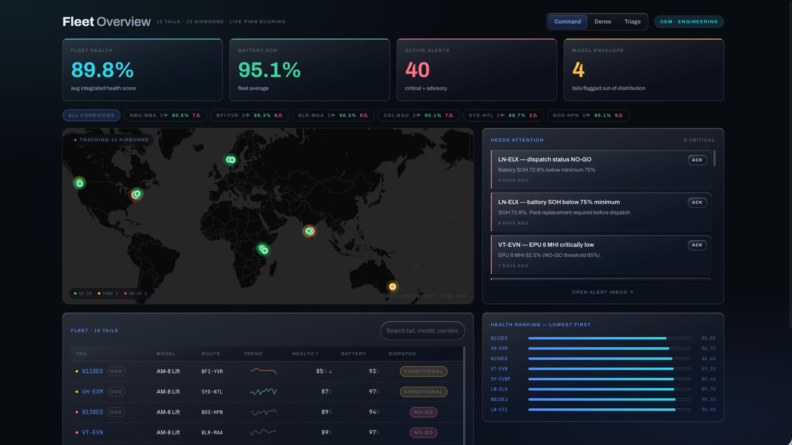Select the aircraft marker on North America's west coast
Viewport: 792px width, 445px height.
pos(80,183)
